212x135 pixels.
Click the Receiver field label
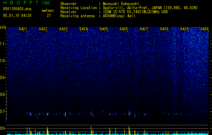coord(68,12)
